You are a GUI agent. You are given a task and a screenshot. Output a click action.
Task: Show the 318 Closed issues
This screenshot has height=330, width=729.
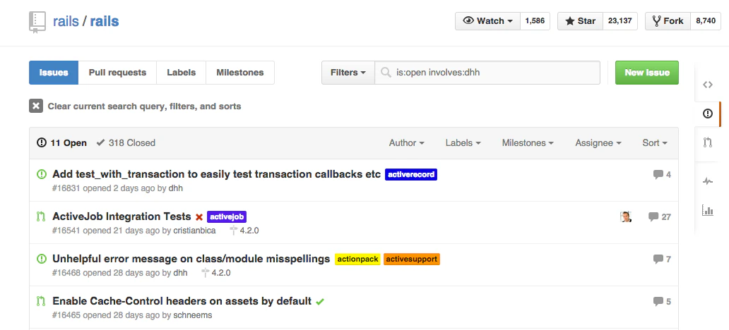point(126,143)
